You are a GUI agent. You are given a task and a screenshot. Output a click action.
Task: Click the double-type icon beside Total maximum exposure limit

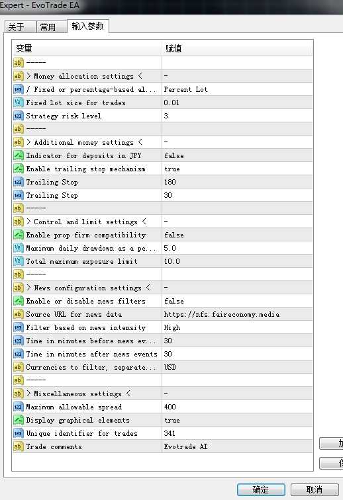(18, 261)
